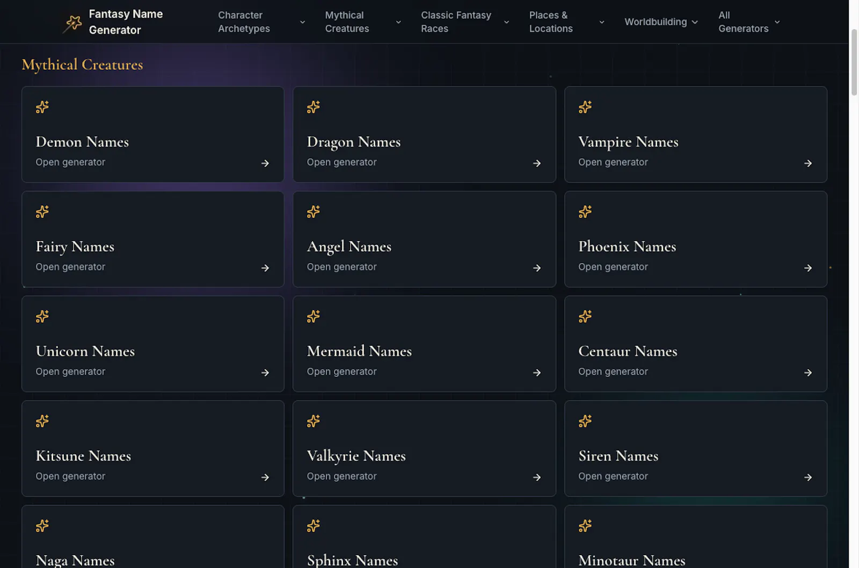The height and width of the screenshot is (568, 859).
Task: Open Valkyrie Names generator title
Action: (356, 456)
